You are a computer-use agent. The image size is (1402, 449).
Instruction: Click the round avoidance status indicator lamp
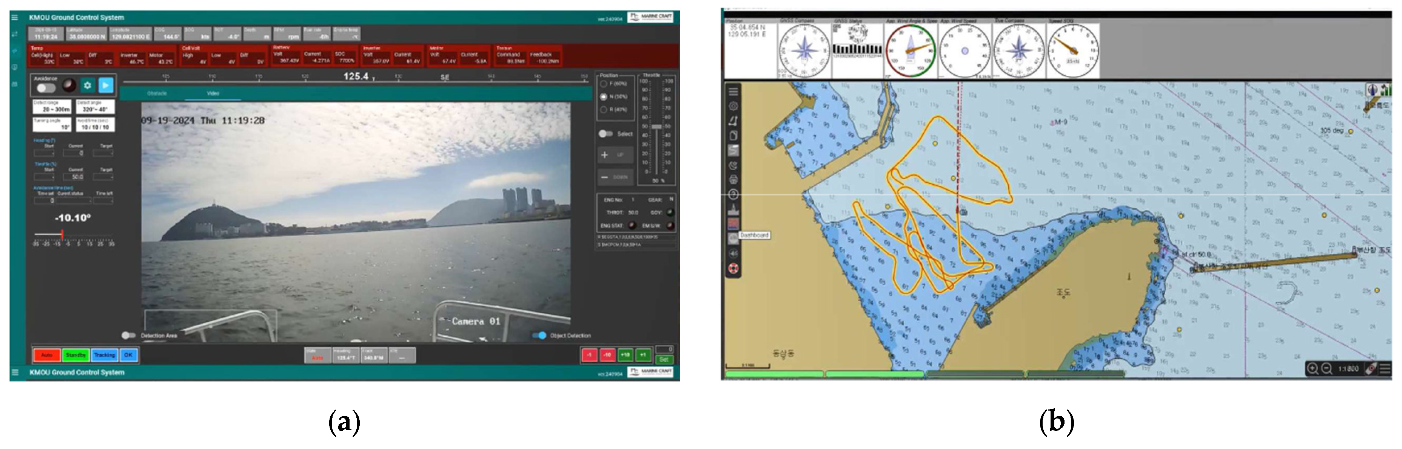tap(69, 85)
